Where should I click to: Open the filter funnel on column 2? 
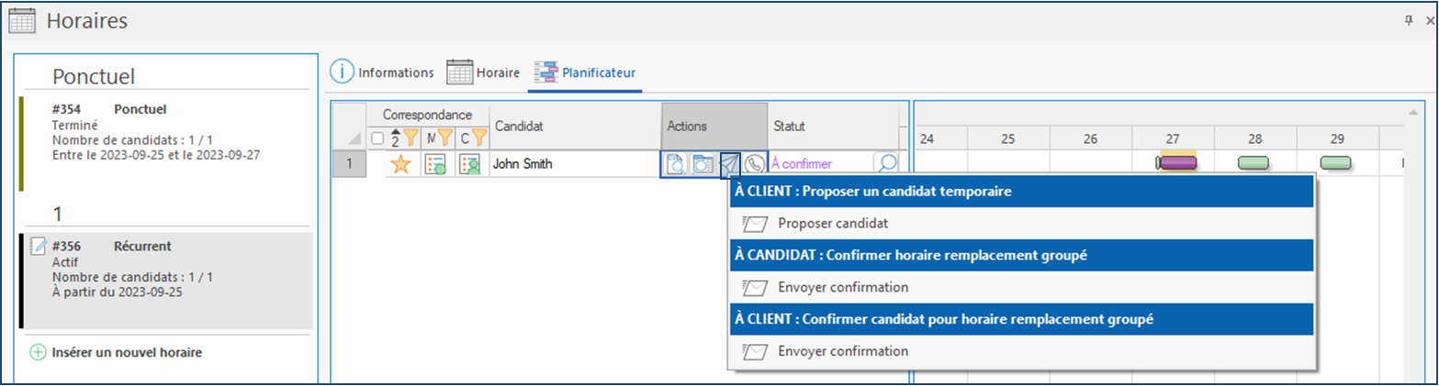click(x=410, y=138)
